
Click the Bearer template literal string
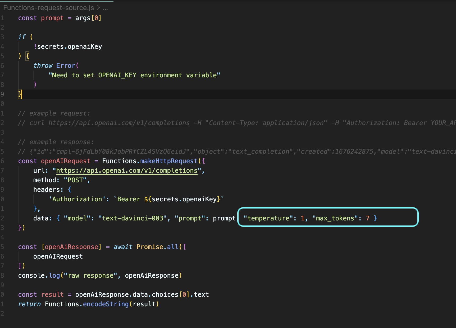(x=168, y=199)
